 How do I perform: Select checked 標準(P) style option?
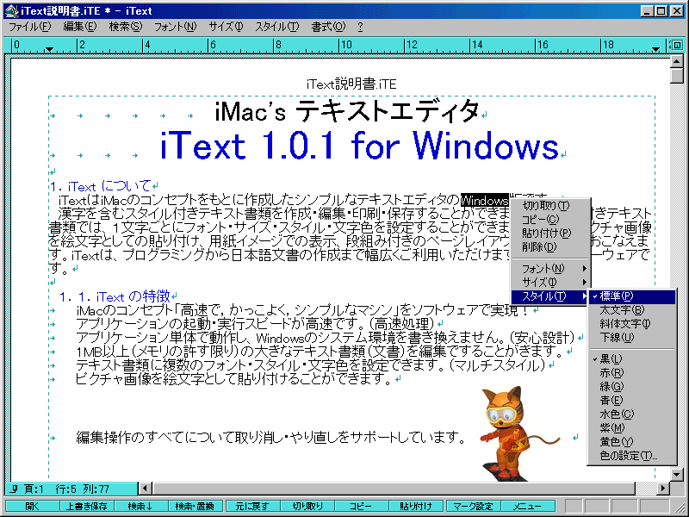pos(632,296)
